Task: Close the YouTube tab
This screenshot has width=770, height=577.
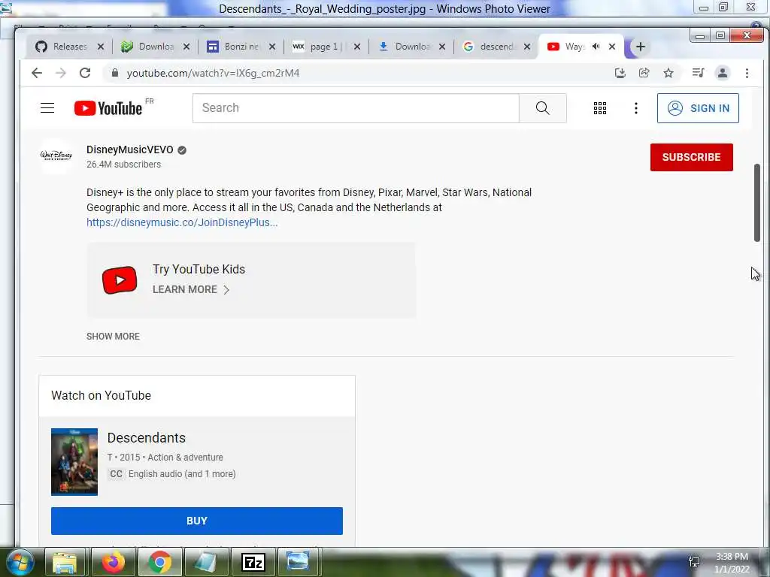Action: 612,47
